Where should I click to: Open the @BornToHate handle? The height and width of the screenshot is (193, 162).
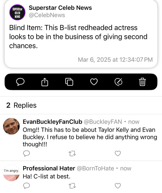tap(95, 168)
